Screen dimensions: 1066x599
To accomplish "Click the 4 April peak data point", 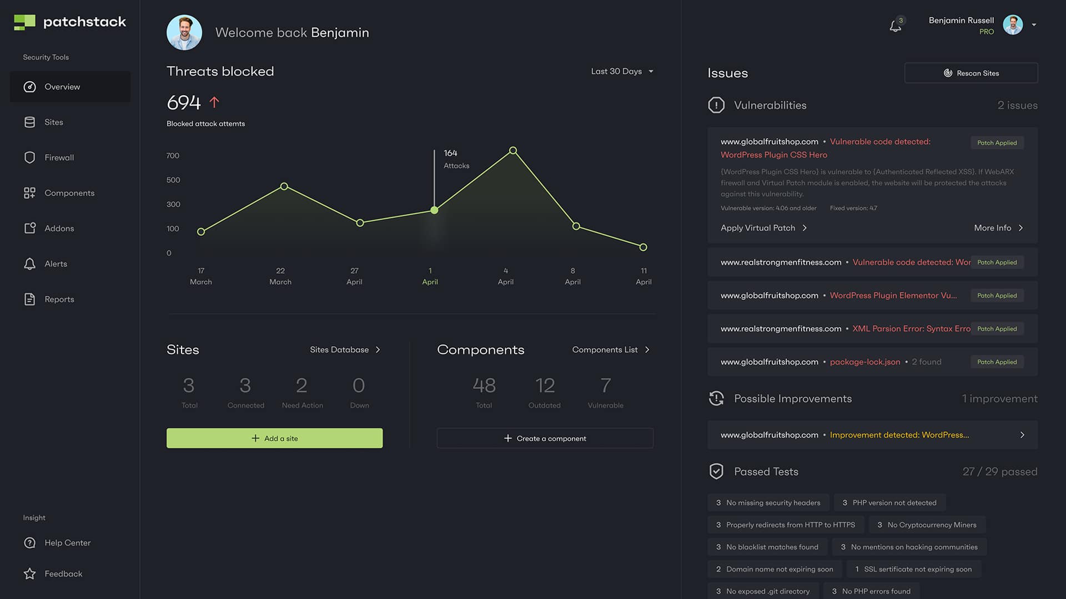I will click(513, 150).
